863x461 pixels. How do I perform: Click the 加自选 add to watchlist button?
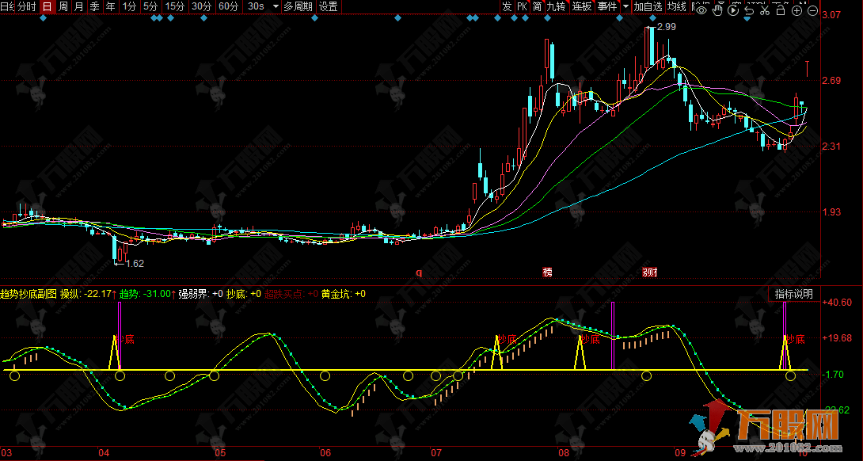point(648,6)
